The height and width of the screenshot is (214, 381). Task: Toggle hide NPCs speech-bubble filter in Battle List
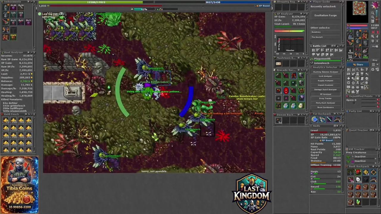coord(313,54)
